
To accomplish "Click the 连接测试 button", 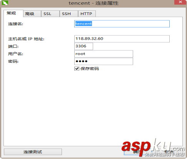I will point(33,152).
